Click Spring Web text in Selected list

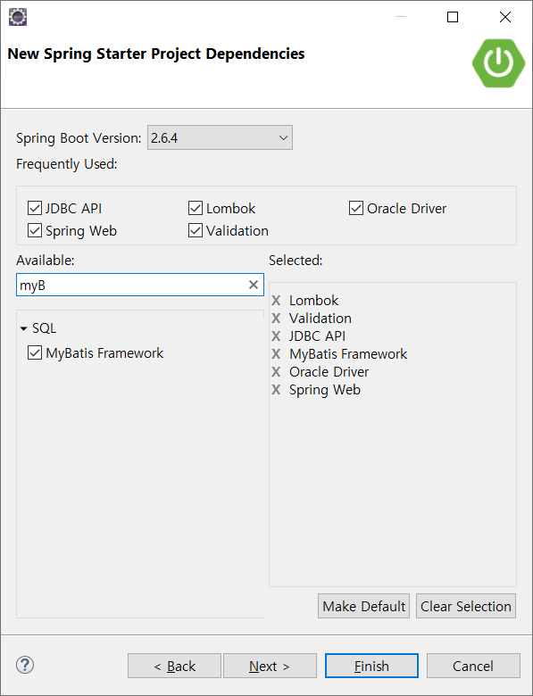click(x=325, y=390)
